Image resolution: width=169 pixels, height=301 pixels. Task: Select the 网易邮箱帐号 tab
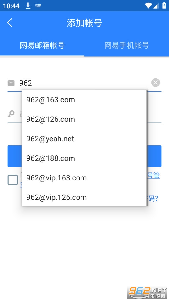click(x=42, y=46)
